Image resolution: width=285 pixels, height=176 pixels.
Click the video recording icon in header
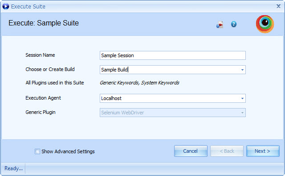(x=220, y=25)
